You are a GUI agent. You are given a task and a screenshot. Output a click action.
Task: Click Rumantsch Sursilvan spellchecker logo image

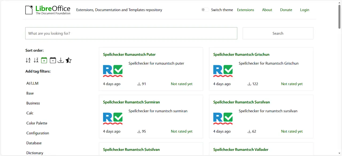point(223,118)
